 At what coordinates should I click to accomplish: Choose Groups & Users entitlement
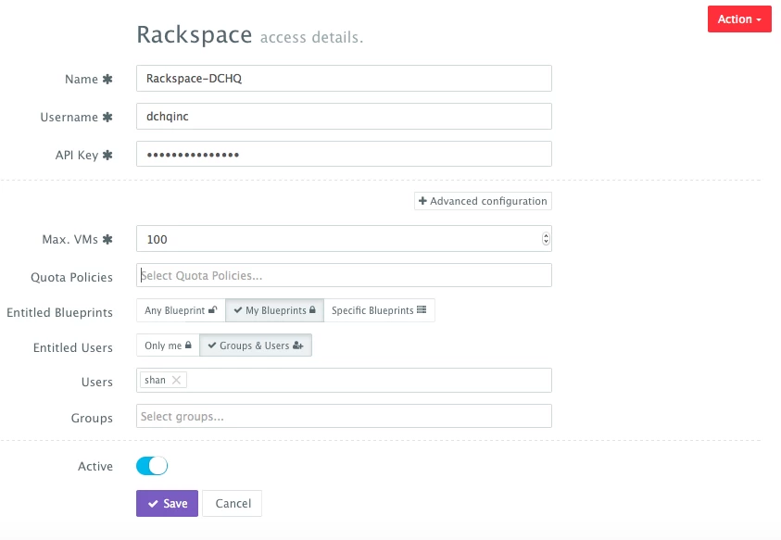pos(256,345)
